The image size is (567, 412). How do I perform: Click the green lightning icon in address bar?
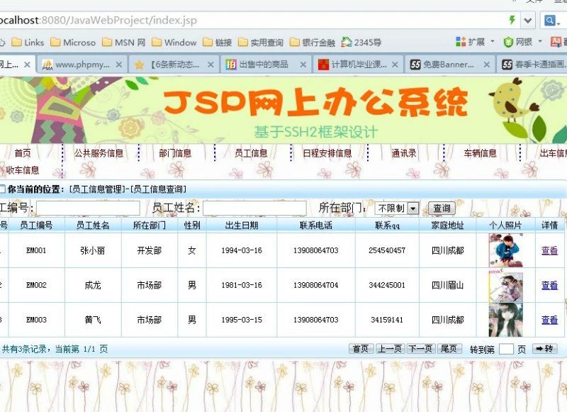coord(512,20)
